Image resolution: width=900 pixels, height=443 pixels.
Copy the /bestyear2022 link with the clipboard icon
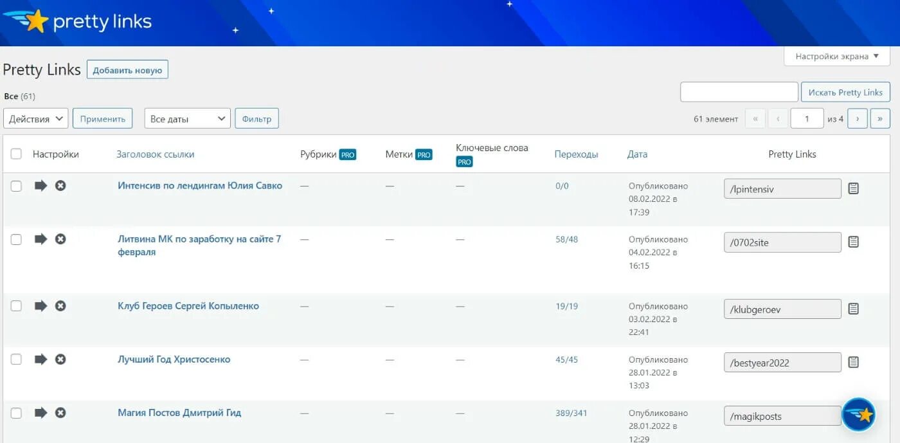click(x=853, y=362)
